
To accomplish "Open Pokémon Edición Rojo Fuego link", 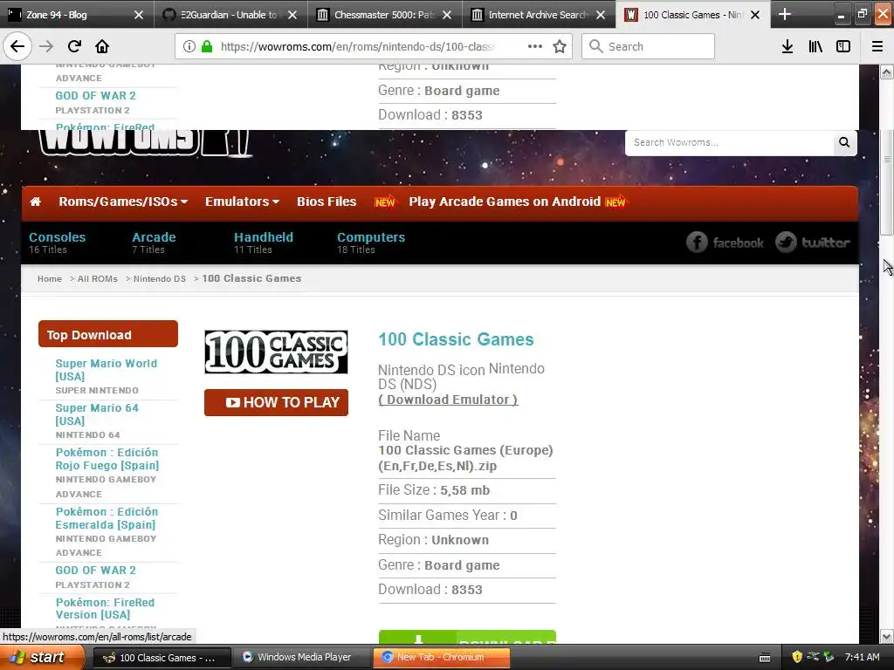I will point(107,459).
